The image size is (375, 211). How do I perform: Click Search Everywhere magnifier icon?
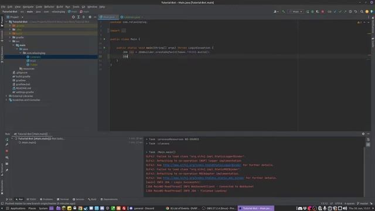362,12
